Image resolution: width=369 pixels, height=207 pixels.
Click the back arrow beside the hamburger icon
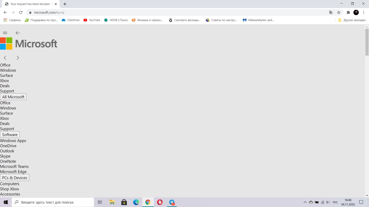tap(18, 33)
